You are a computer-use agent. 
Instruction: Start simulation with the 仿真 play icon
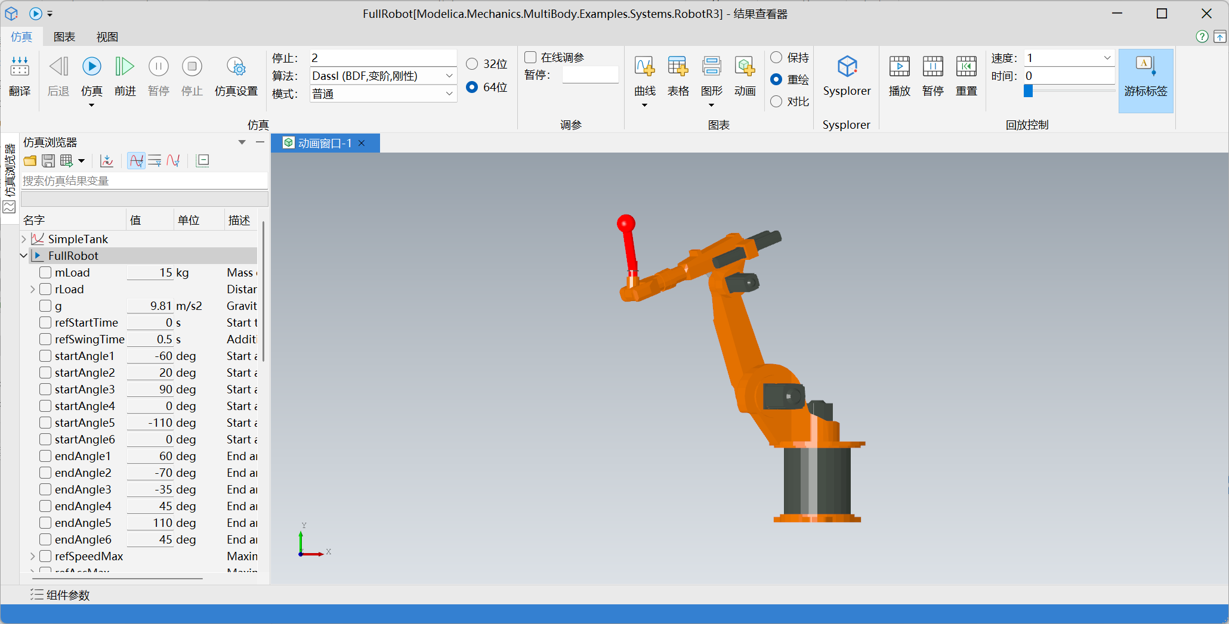click(x=91, y=67)
